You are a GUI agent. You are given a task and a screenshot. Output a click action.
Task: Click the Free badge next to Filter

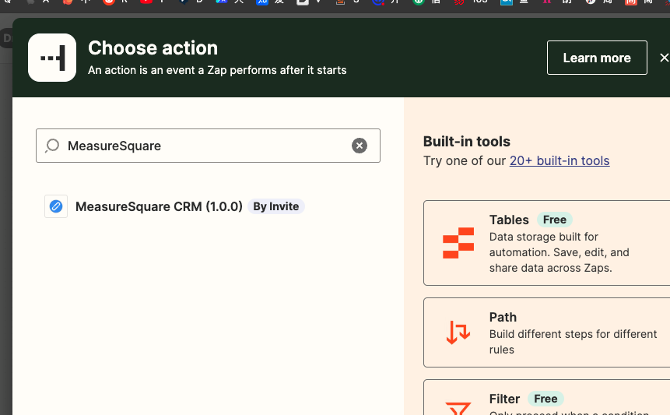coord(545,399)
